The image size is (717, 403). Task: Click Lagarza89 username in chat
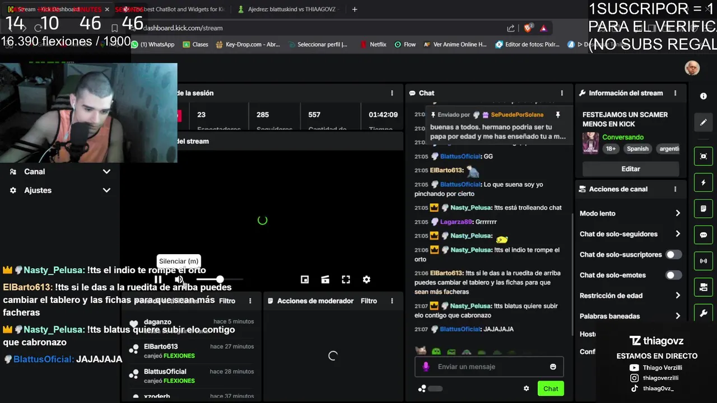pos(456,222)
